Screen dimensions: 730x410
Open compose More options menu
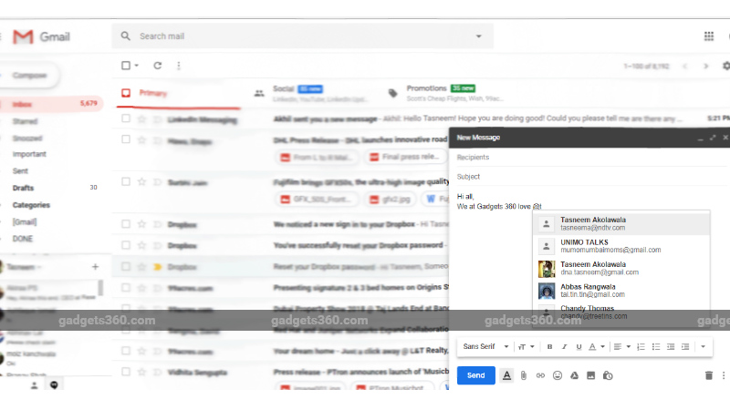(x=724, y=375)
